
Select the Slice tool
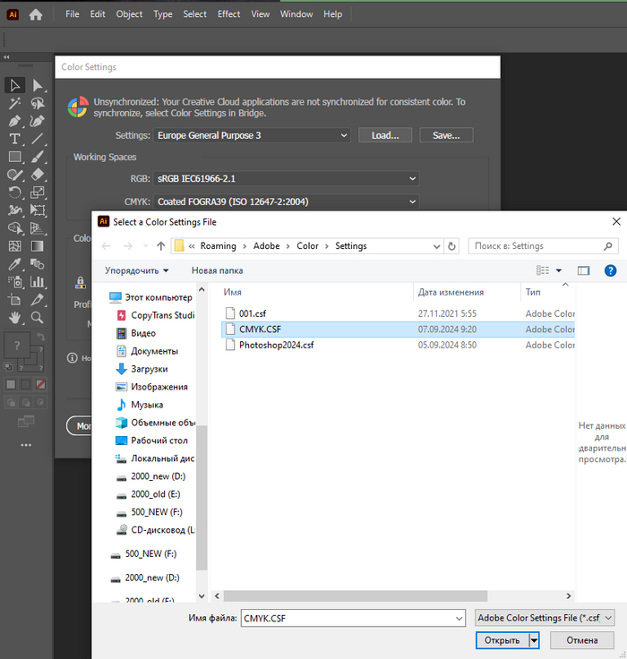pyautogui.click(x=38, y=300)
